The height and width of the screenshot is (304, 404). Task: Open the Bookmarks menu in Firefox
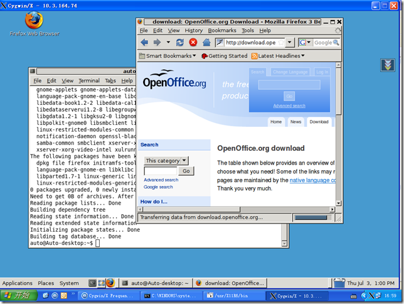coord(222,30)
